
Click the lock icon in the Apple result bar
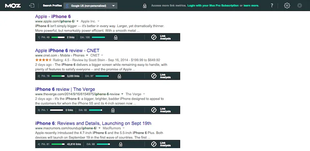click(116, 37)
